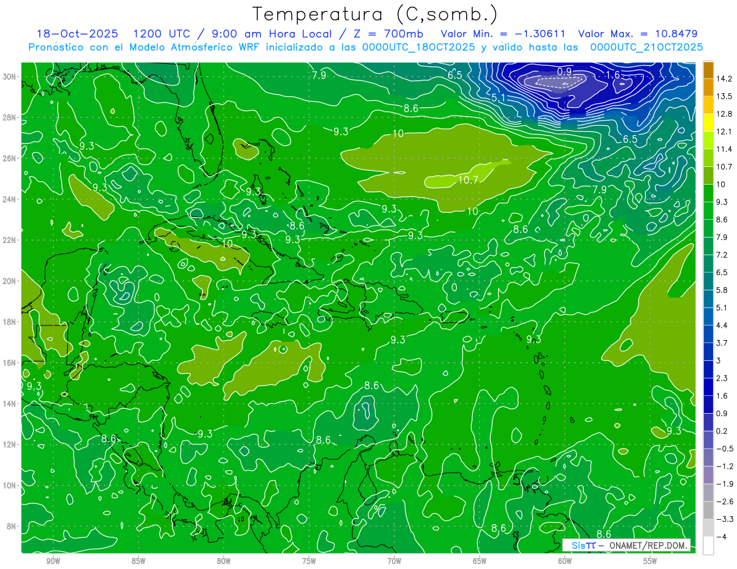Click the '10.7' contour label
737x569 pixels.
tap(468, 180)
